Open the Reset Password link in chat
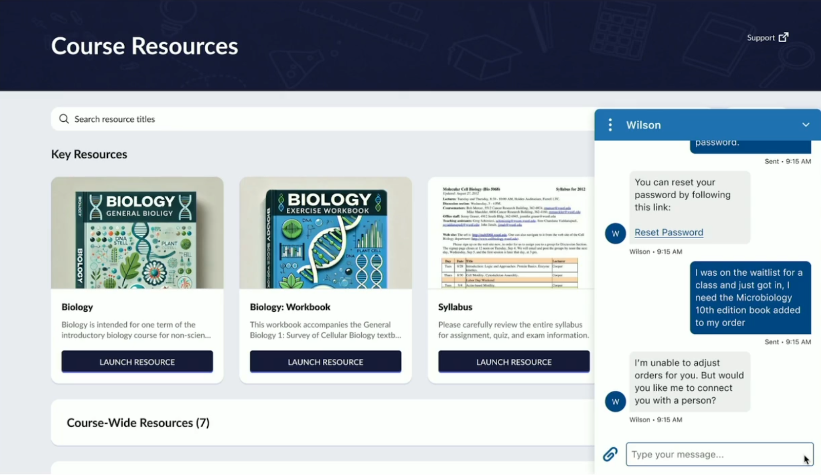 [669, 233]
